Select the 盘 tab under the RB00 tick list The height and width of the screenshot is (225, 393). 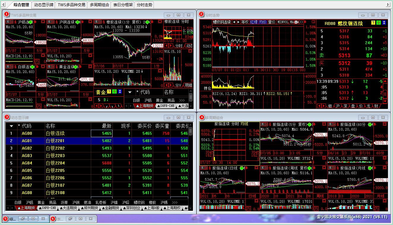click(353, 106)
